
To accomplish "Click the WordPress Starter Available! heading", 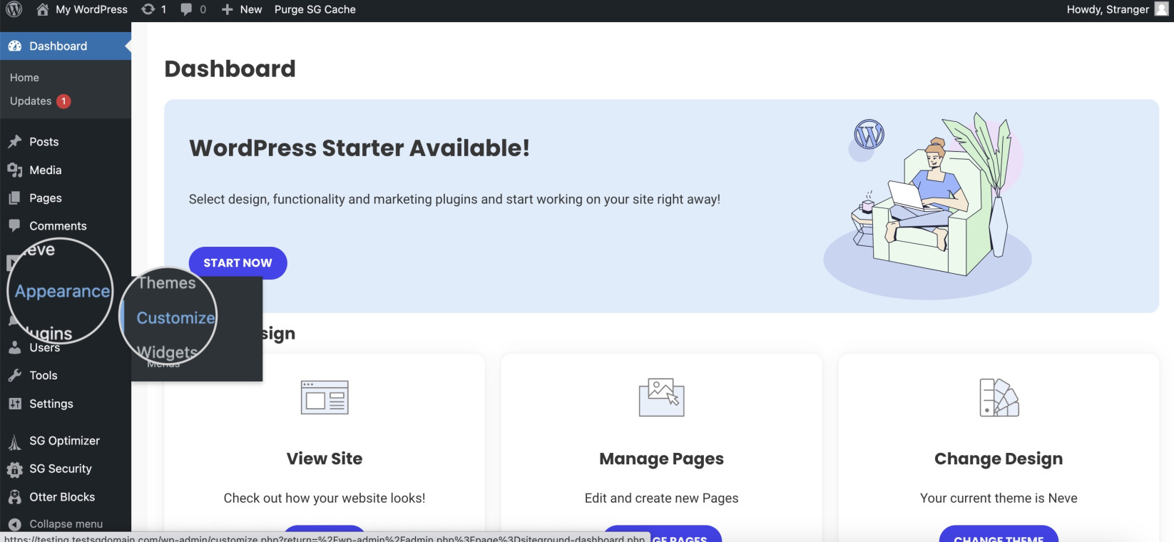I will [359, 148].
